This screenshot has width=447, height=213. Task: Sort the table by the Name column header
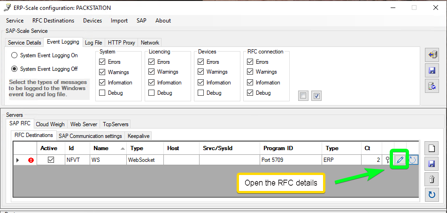108,148
